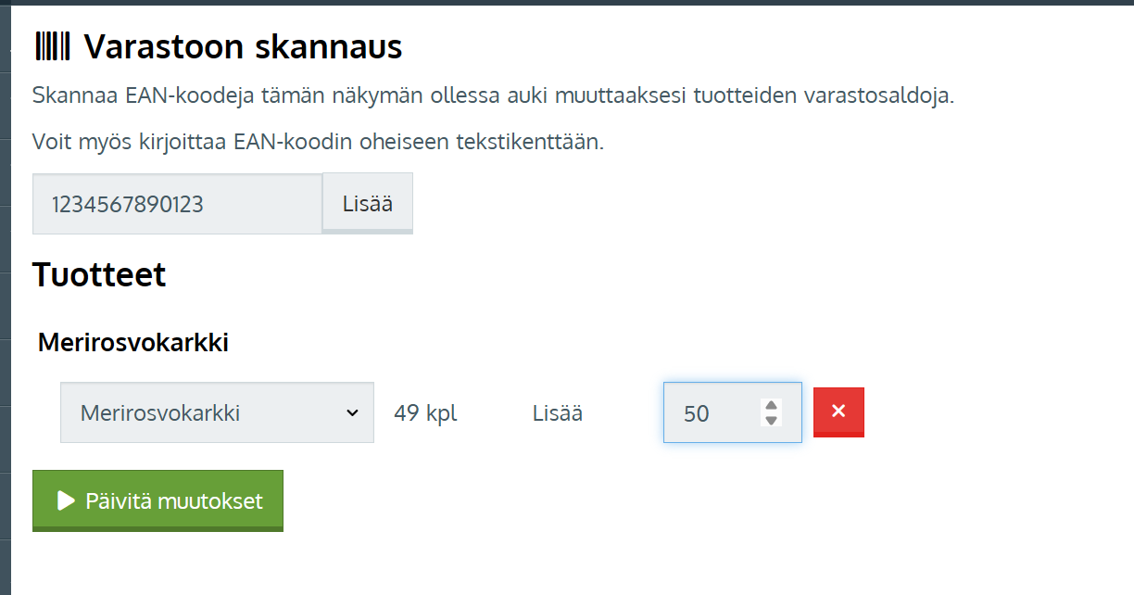The image size is (1134, 595).
Task: Increase quantity with the up arrow
Action: coord(771,405)
